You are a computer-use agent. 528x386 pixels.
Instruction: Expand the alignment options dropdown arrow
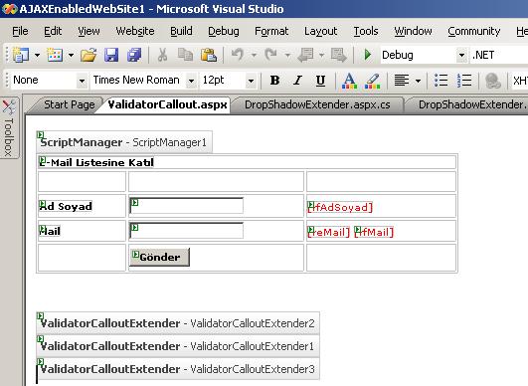(x=418, y=81)
